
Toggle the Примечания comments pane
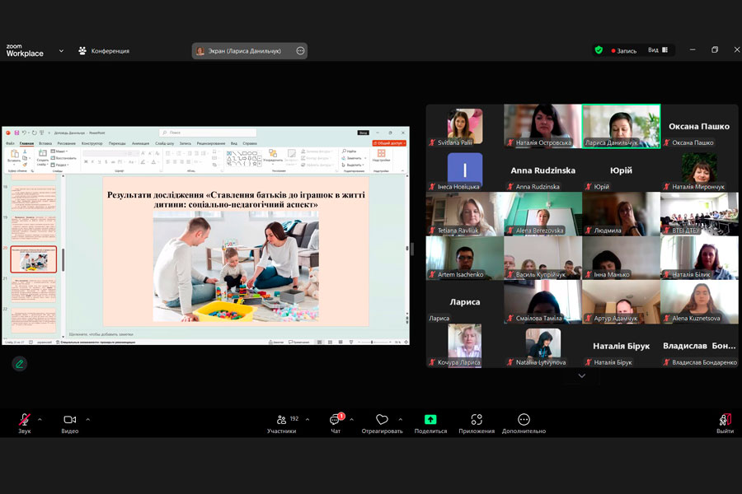coord(298,342)
